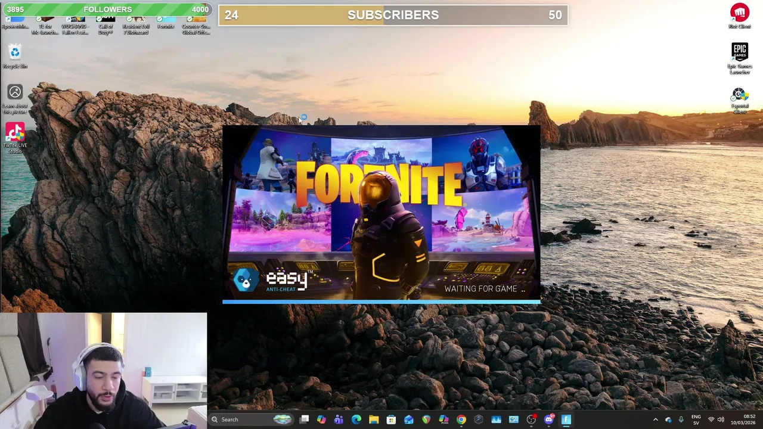Open Microsoft Store from the taskbar
763x429 pixels.
pos(391,419)
